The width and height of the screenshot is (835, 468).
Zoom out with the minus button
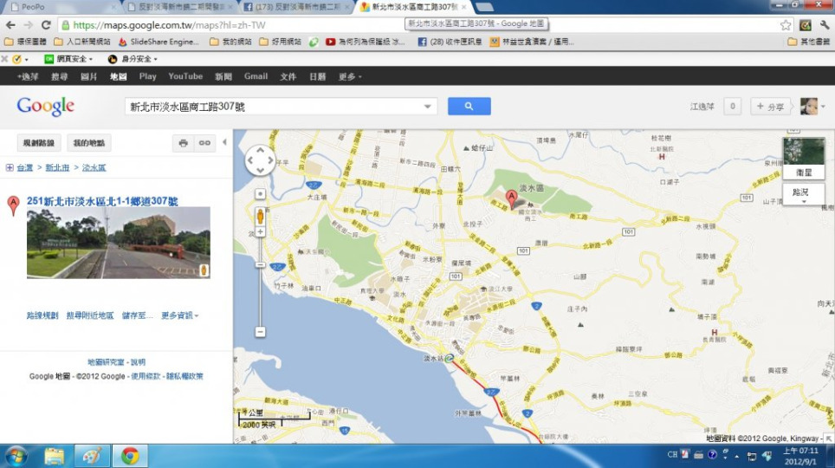[x=260, y=332]
